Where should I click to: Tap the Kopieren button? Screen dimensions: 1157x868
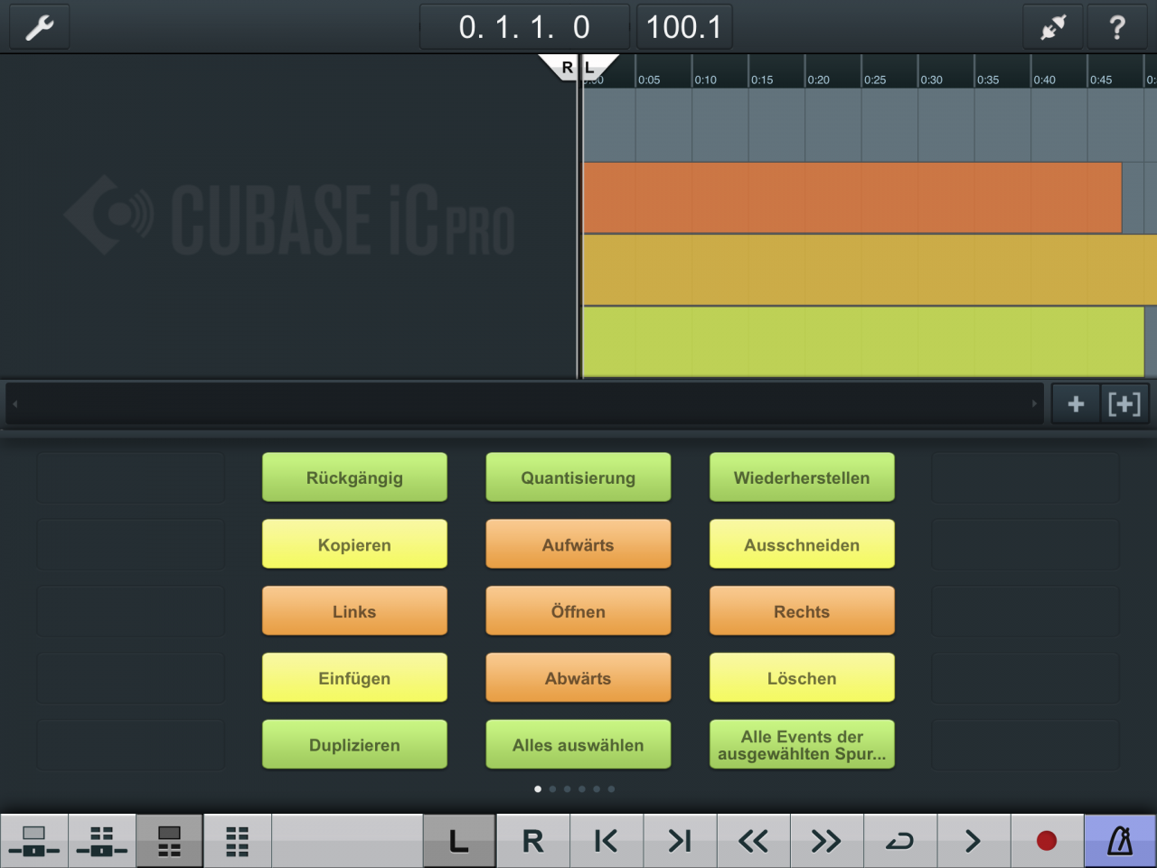[354, 544]
